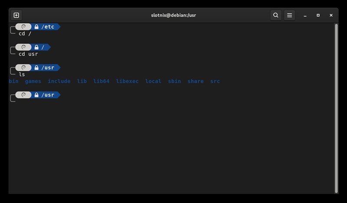Click the vertical scrollbar of terminal
Image resolution: width=347 pixels, height=203 pixels.
pos(337,108)
